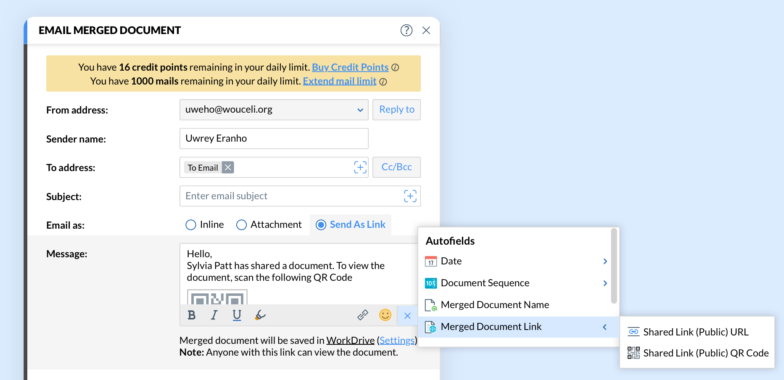Open the emoji smiley picker
784x380 pixels.
coord(385,315)
